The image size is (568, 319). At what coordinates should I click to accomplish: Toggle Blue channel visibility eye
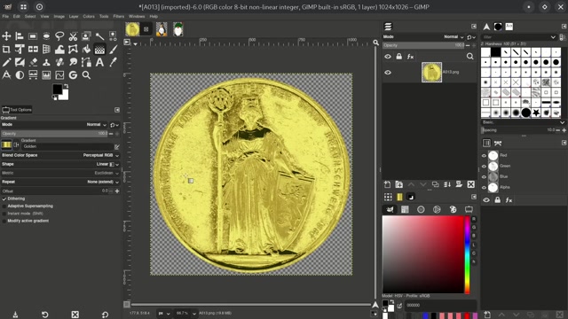pyautogui.click(x=484, y=177)
